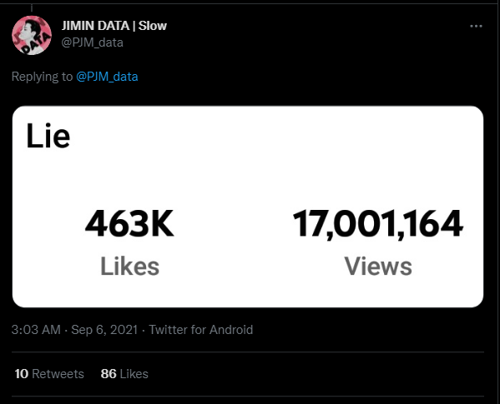The height and width of the screenshot is (404, 500).
Task: Click the Sep 6, 2021 date
Action: click(104, 330)
